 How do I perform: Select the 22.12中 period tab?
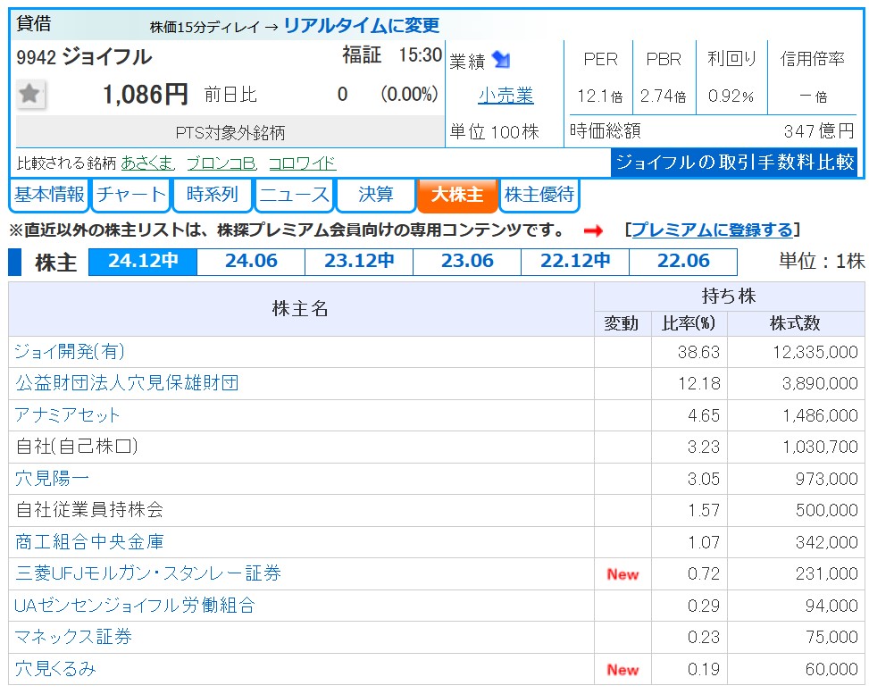tap(575, 262)
